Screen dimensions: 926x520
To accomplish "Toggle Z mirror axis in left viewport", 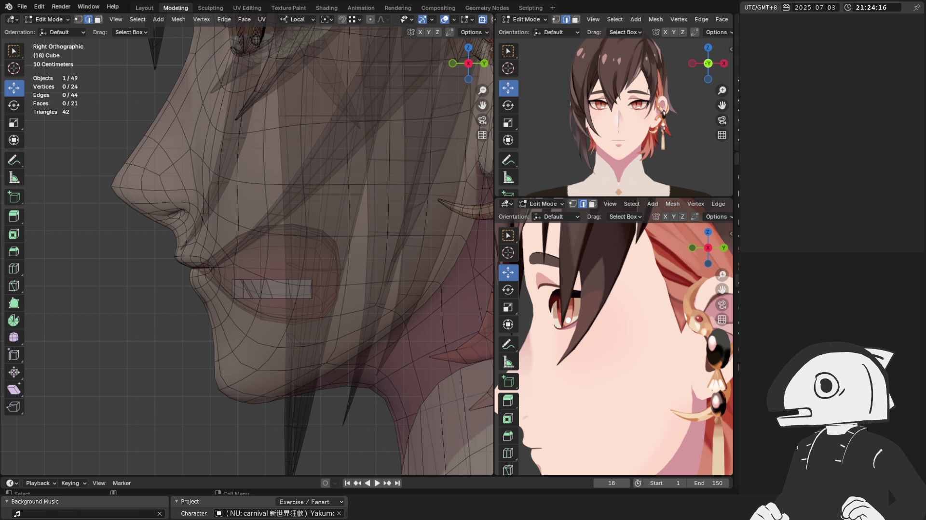I will [x=437, y=32].
